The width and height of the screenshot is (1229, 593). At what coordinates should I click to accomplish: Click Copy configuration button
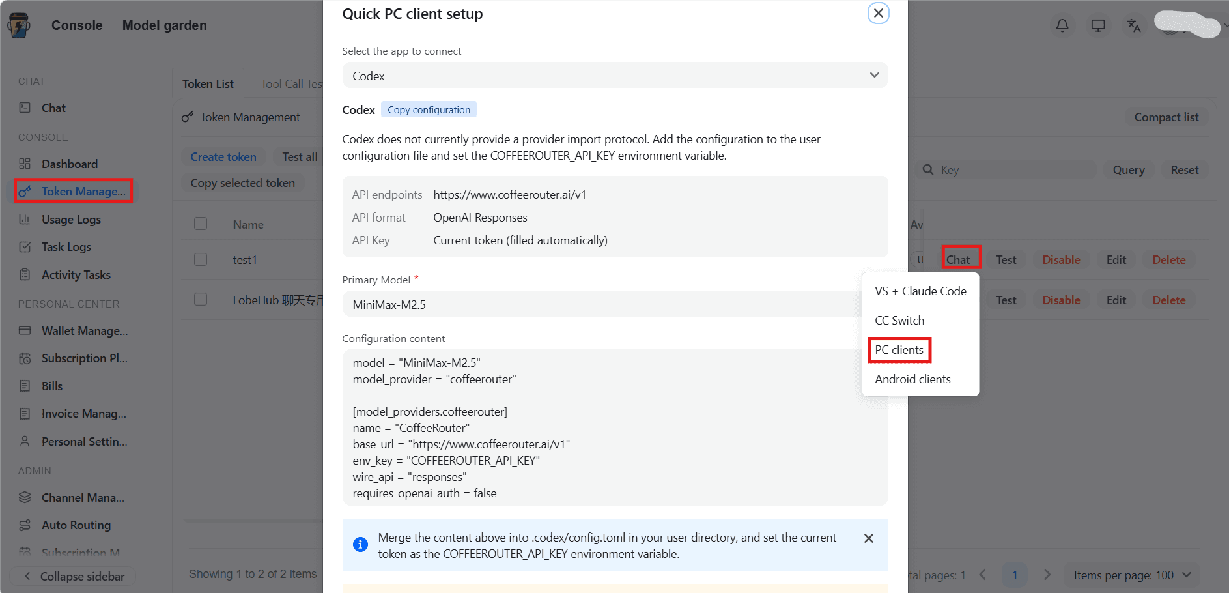429,109
